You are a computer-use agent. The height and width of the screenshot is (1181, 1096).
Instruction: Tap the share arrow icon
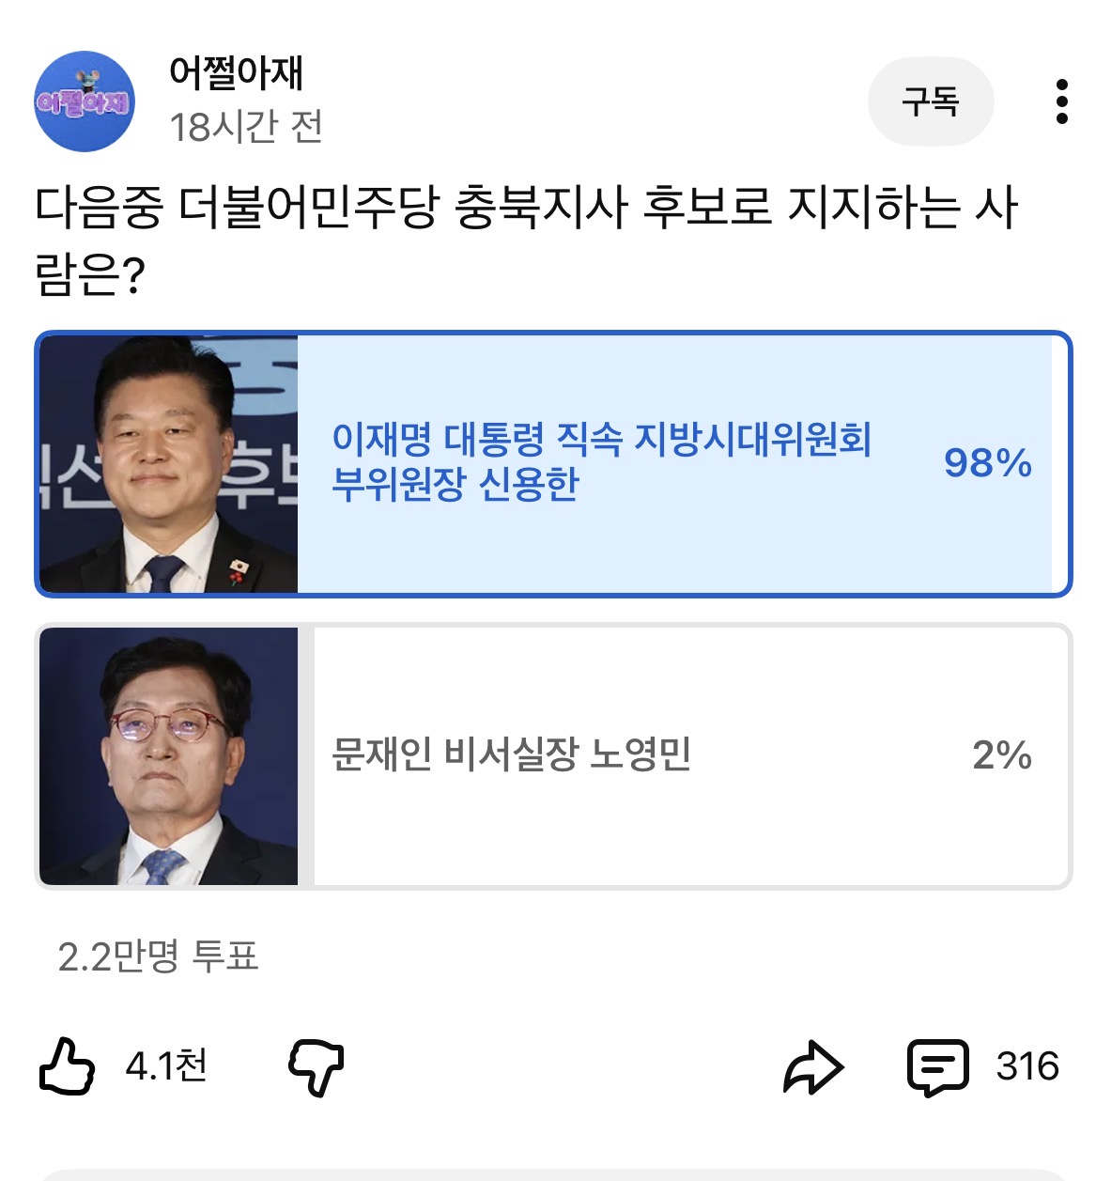coord(813,1067)
